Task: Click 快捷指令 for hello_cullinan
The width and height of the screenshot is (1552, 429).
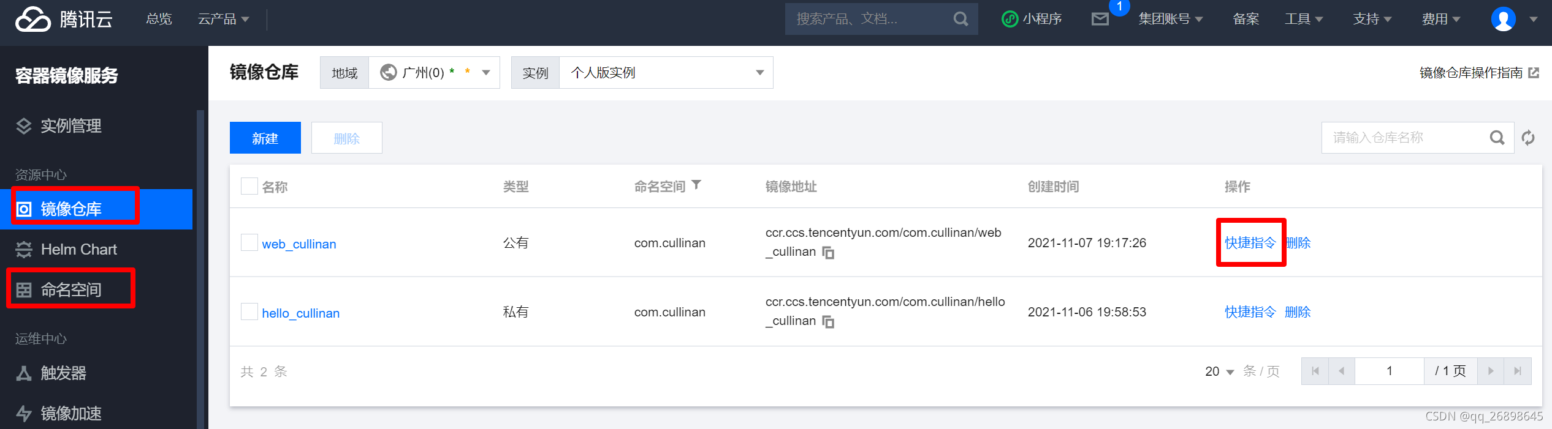Action: 1250,312
